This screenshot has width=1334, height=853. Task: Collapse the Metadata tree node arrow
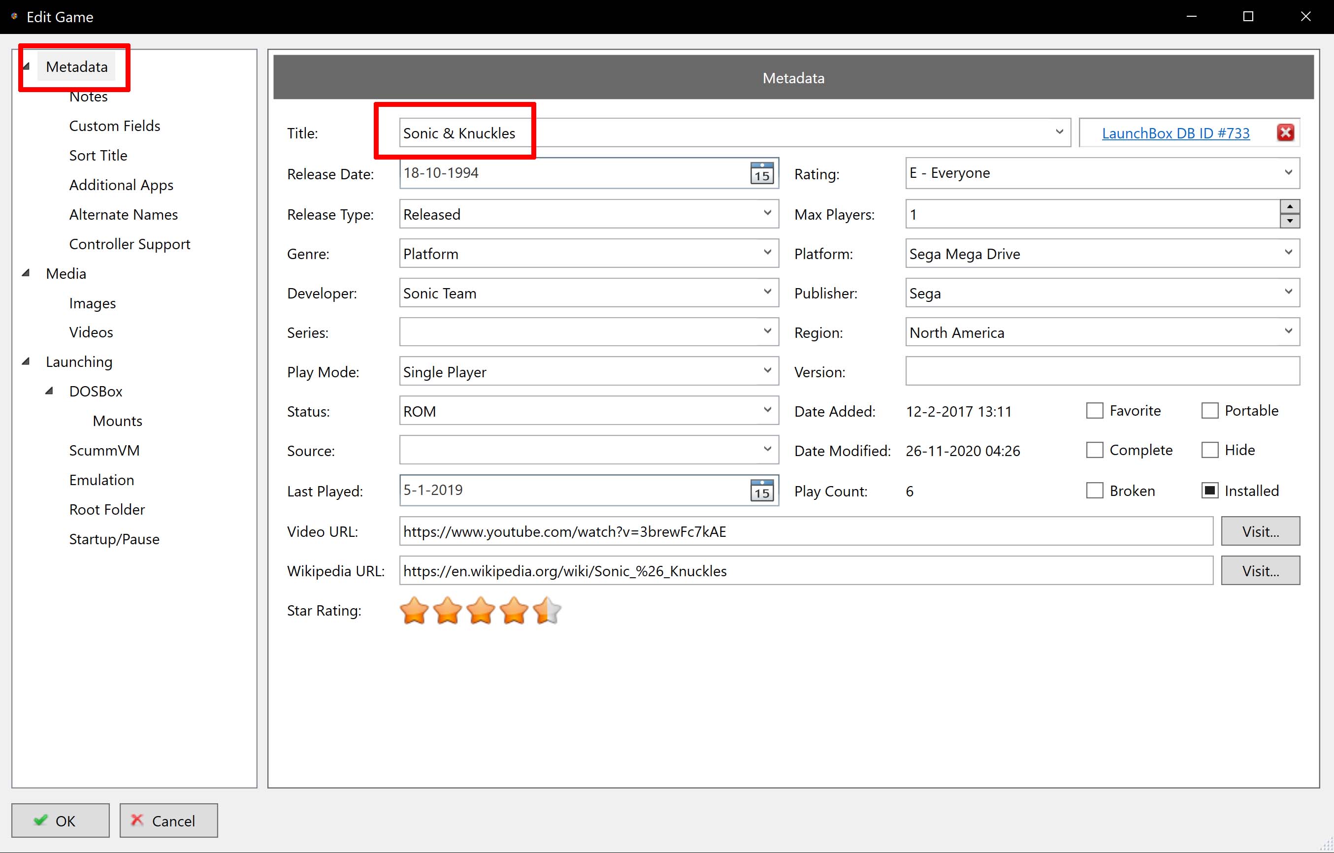(x=26, y=66)
